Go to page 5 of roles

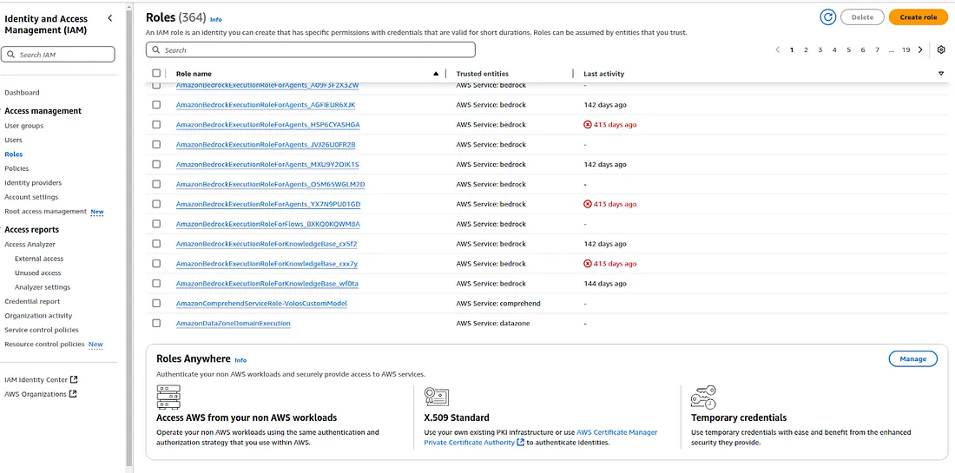[x=848, y=50]
